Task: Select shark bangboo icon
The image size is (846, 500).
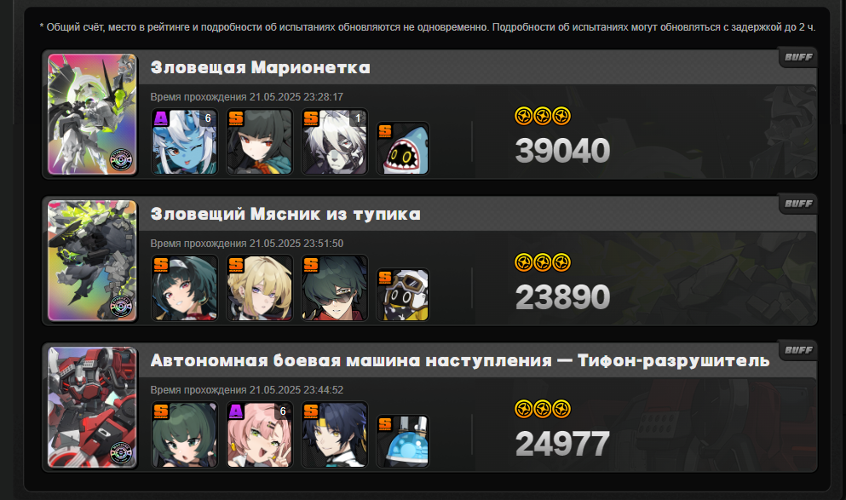Action: pos(402,148)
